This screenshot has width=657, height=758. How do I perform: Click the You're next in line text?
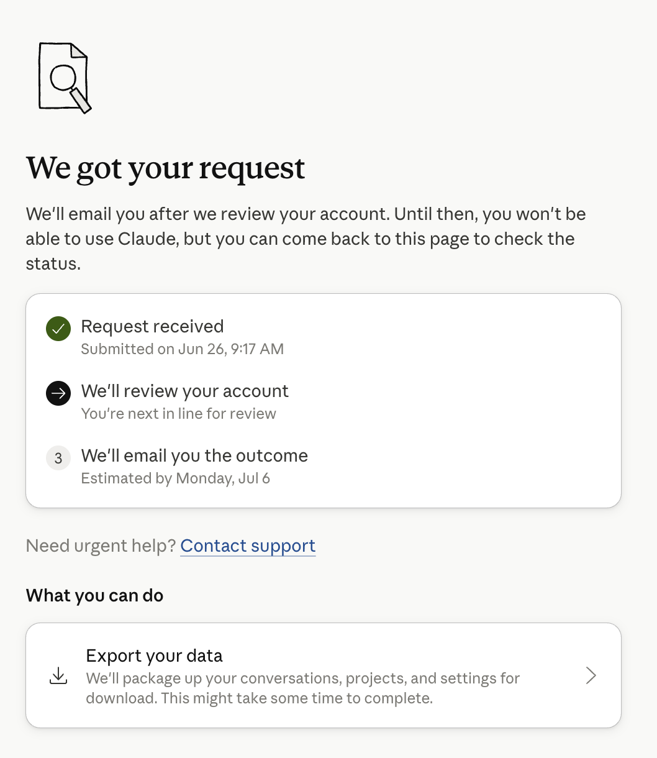click(x=179, y=414)
